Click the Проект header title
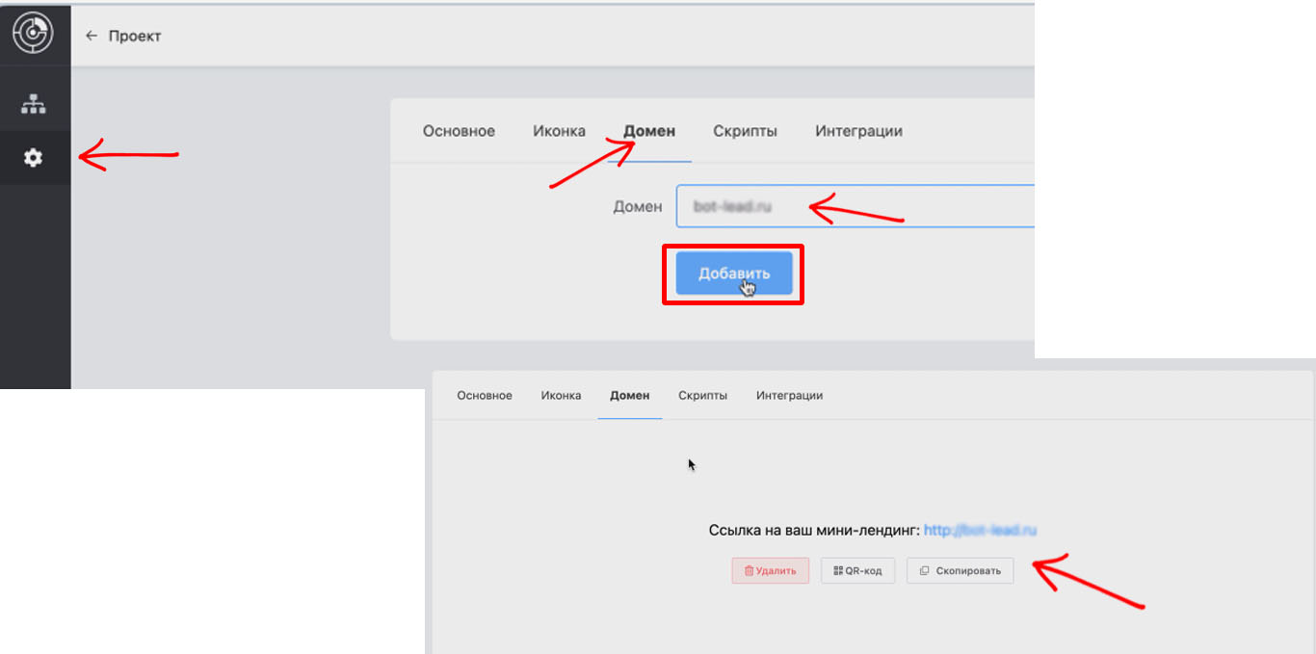This screenshot has width=1316, height=654. pos(135,36)
